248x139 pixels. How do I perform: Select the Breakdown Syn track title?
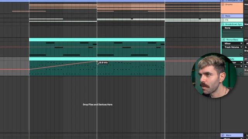(x=234, y=24)
